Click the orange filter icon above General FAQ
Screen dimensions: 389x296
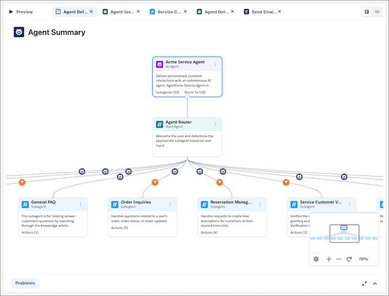pyautogui.click(x=22, y=182)
